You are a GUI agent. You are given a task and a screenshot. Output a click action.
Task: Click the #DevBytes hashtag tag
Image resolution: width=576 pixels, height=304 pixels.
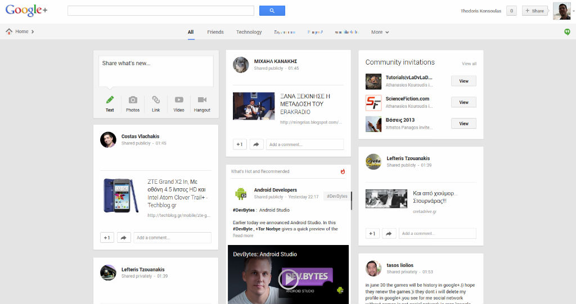tap(337, 196)
